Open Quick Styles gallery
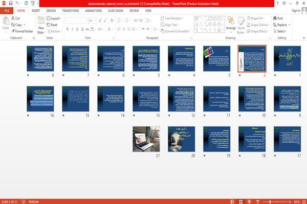The height and width of the screenshot is (204, 307). (x=241, y=25)
